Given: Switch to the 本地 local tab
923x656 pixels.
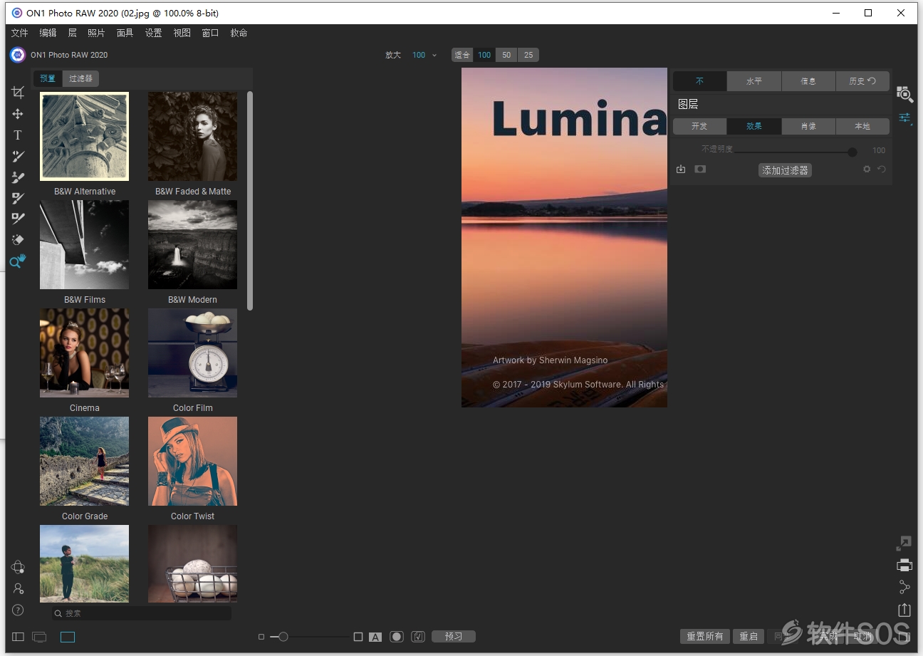Looking at the screenshot, I should coord(862,126).
